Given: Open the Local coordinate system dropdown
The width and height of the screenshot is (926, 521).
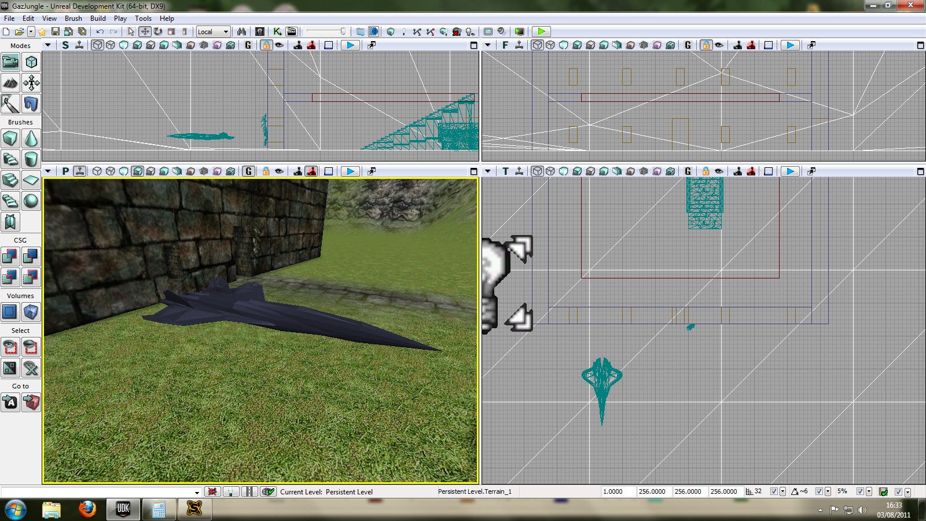Looking at the screenshot, I should [x=213, y=32].
